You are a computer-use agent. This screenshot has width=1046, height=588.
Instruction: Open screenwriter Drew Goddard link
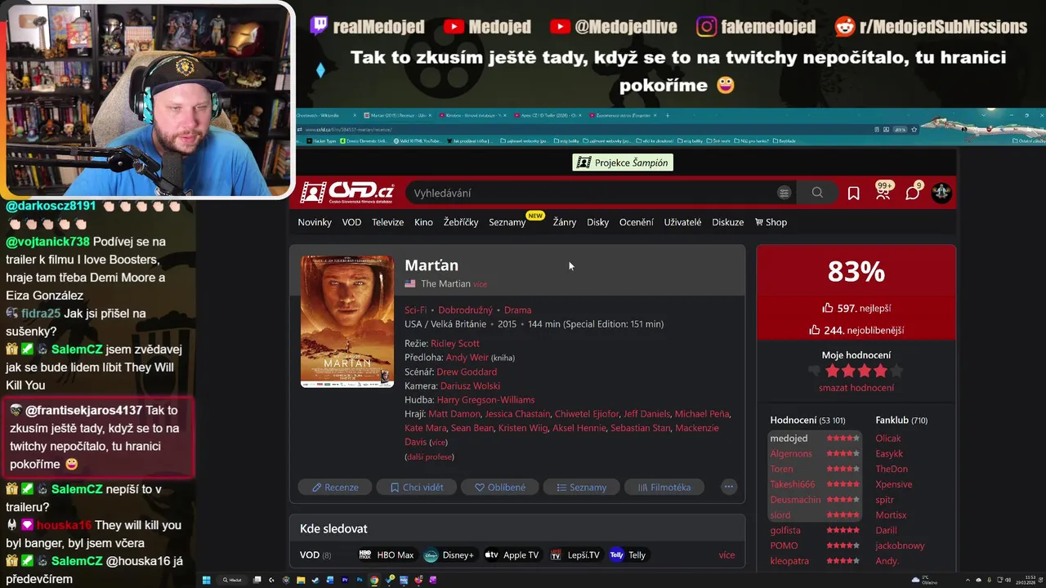pos(467,372)
